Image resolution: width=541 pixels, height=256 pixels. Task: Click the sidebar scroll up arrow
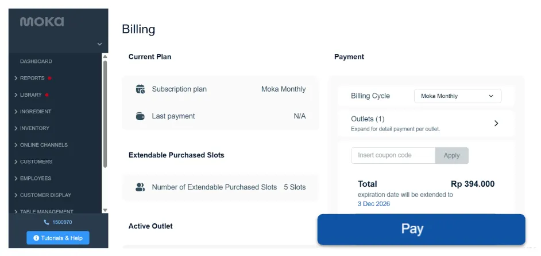coord(105,56)
